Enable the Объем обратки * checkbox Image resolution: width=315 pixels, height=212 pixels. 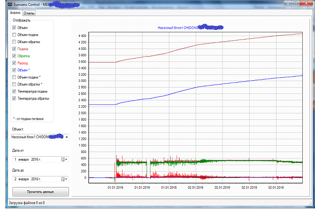click(14, 84)
